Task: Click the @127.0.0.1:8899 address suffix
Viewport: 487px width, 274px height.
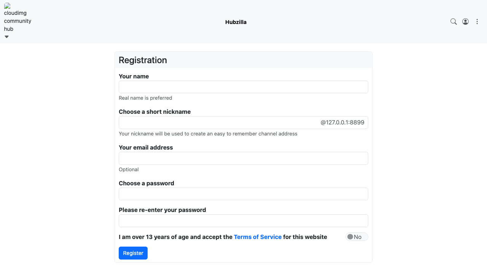Action: pyautogui.click(x=342, y=123)
